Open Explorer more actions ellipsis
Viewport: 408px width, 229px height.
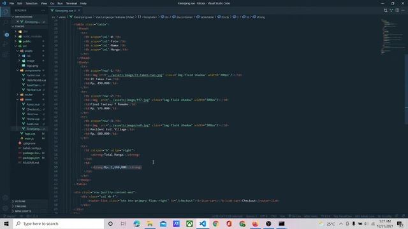pyautogui.click(x=43, y=10)
